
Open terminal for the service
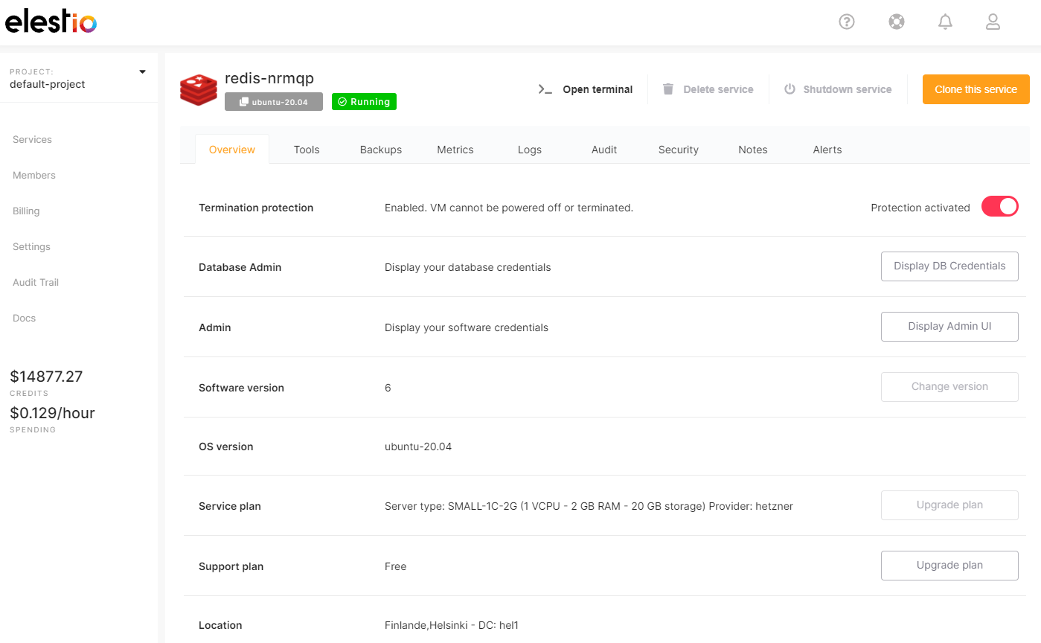(x=586, y=89)
